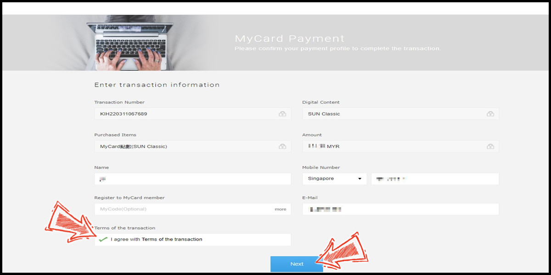
Task: Click the 'more' link beside MyCode
Action: click(x=281, y=209)
